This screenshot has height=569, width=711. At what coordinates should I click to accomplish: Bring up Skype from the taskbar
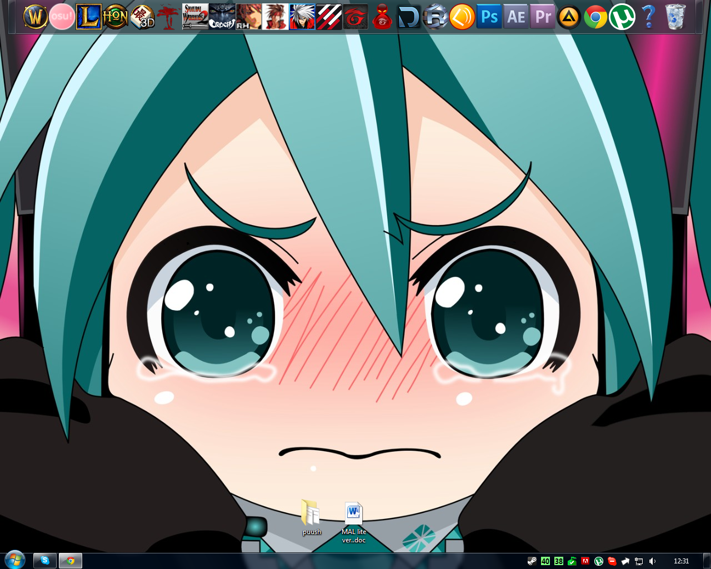coord(44,561)
